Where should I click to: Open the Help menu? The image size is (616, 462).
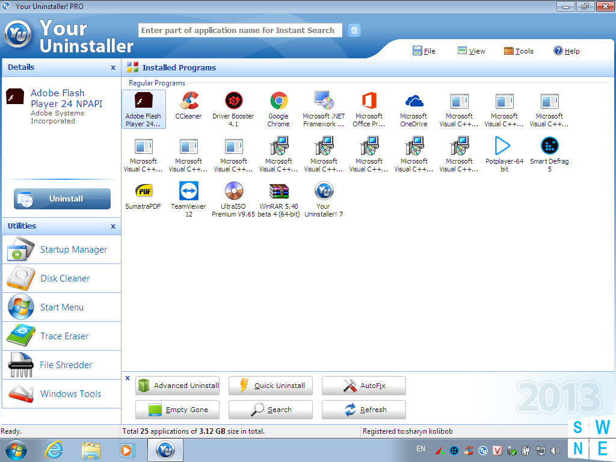(x=567, y=51)
